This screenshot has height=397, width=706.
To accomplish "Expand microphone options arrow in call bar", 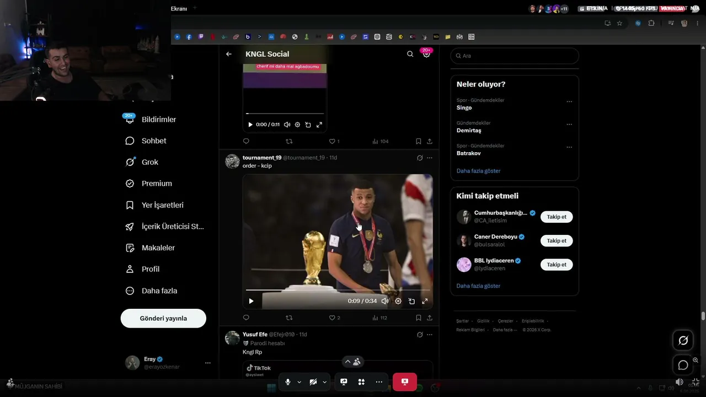I will pyautogui.click(x=299, y=382).
